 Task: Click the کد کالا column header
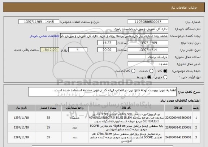pos(178,108)
